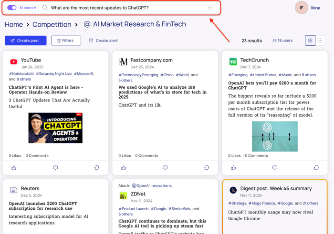Image resolution: width=334 pixels, height=234 pixels.
Task: Open the ChatGPT Agents video thumbnail
Action: (55, 128)
